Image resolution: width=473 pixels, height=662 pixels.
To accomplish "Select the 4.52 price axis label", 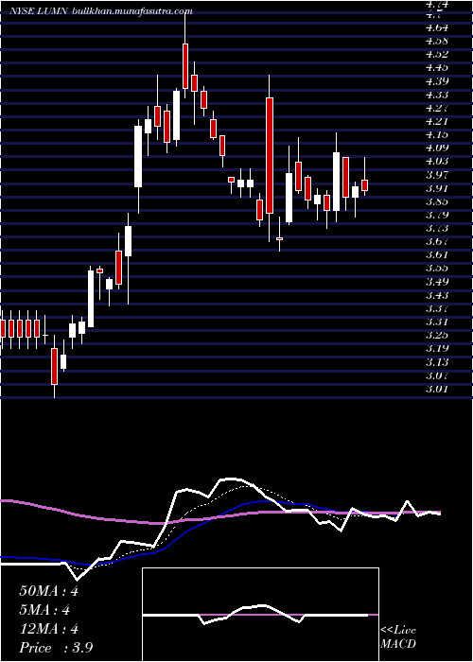I will 437,55.
